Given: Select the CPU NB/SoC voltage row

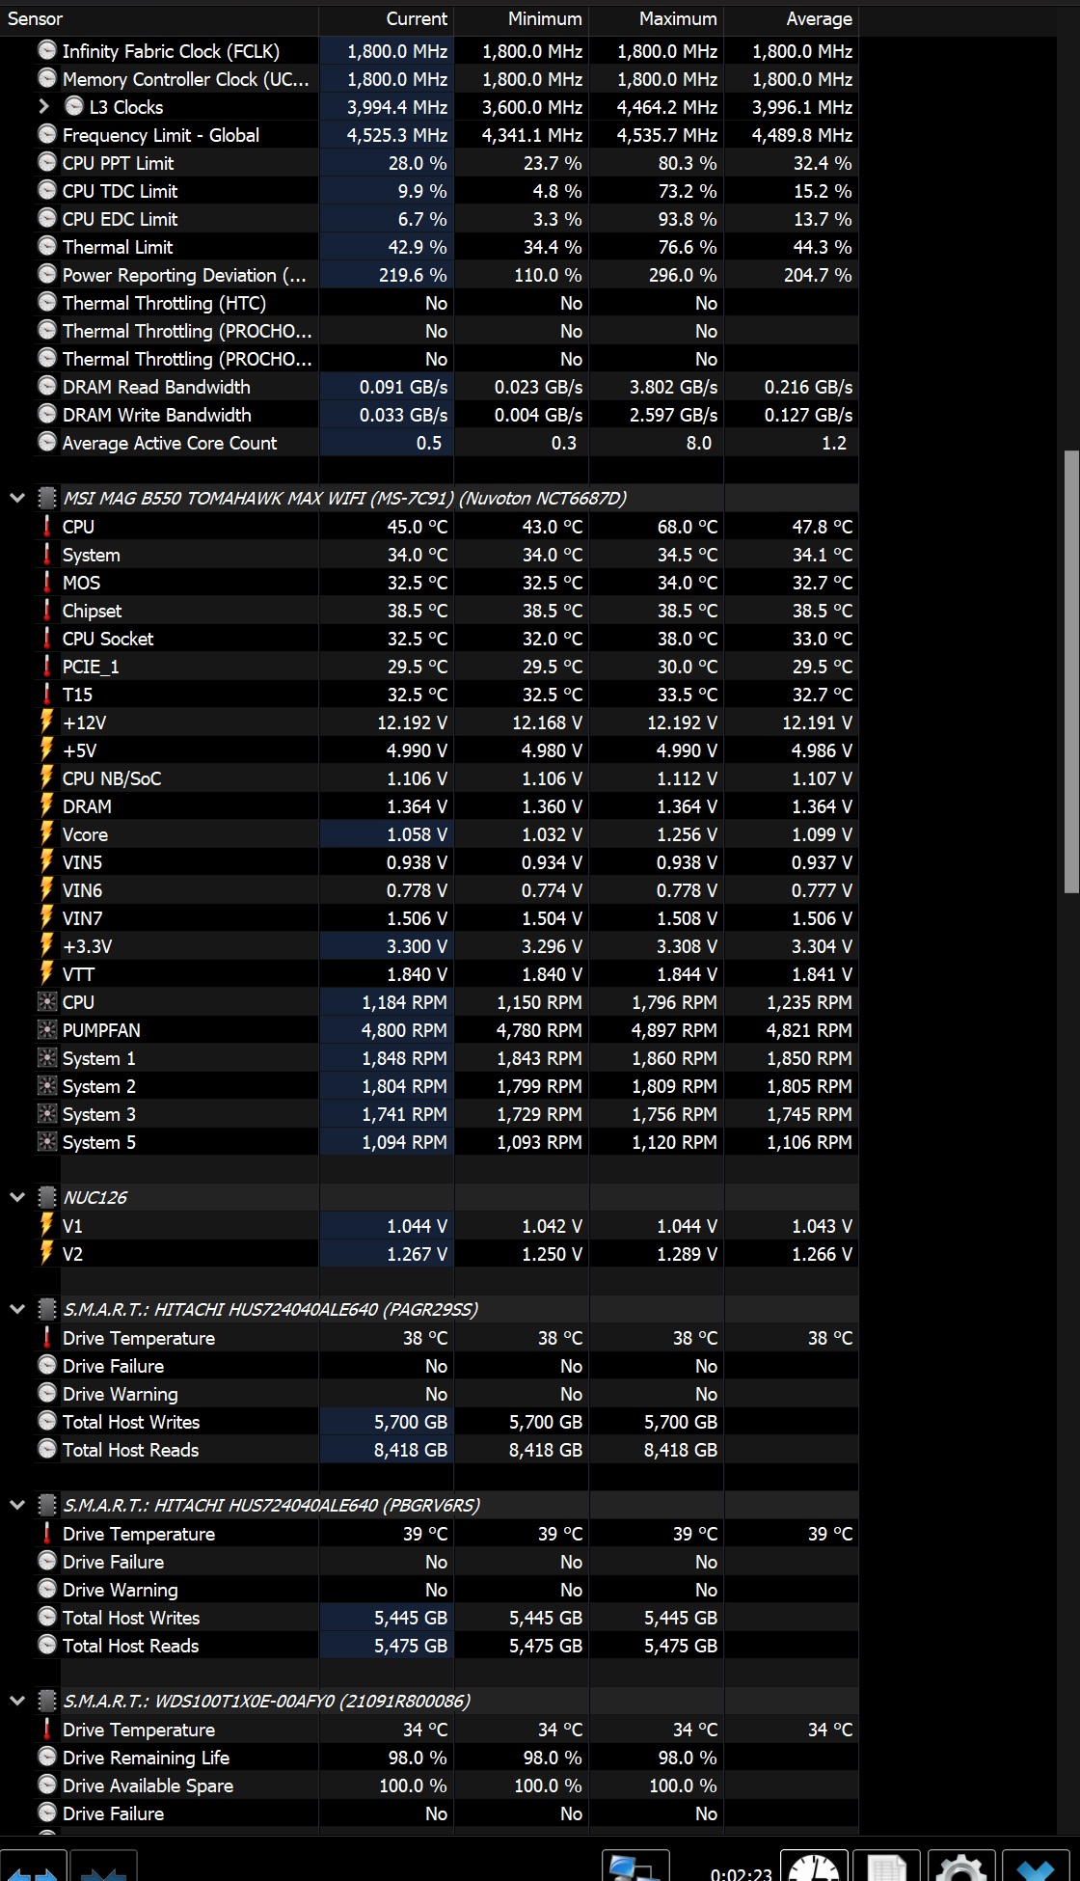Looking at the screenshot, I should [429, 778].
